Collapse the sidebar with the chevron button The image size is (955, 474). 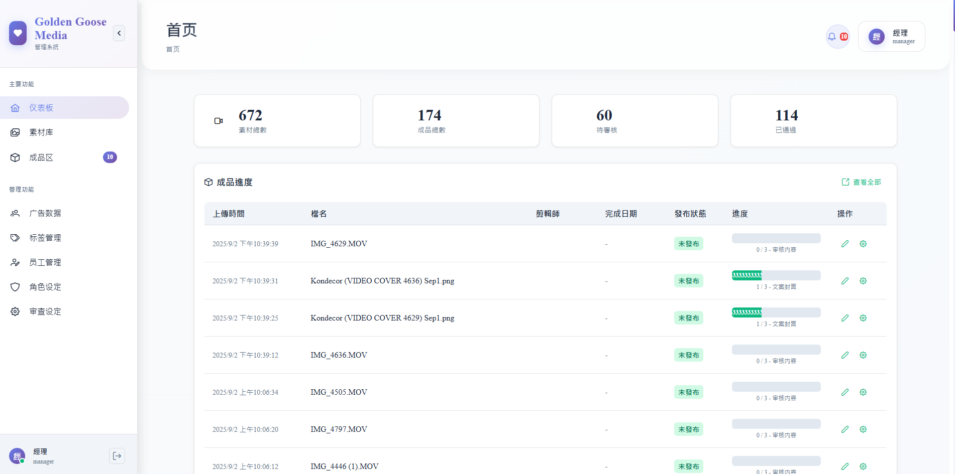[x=119, y=33]
